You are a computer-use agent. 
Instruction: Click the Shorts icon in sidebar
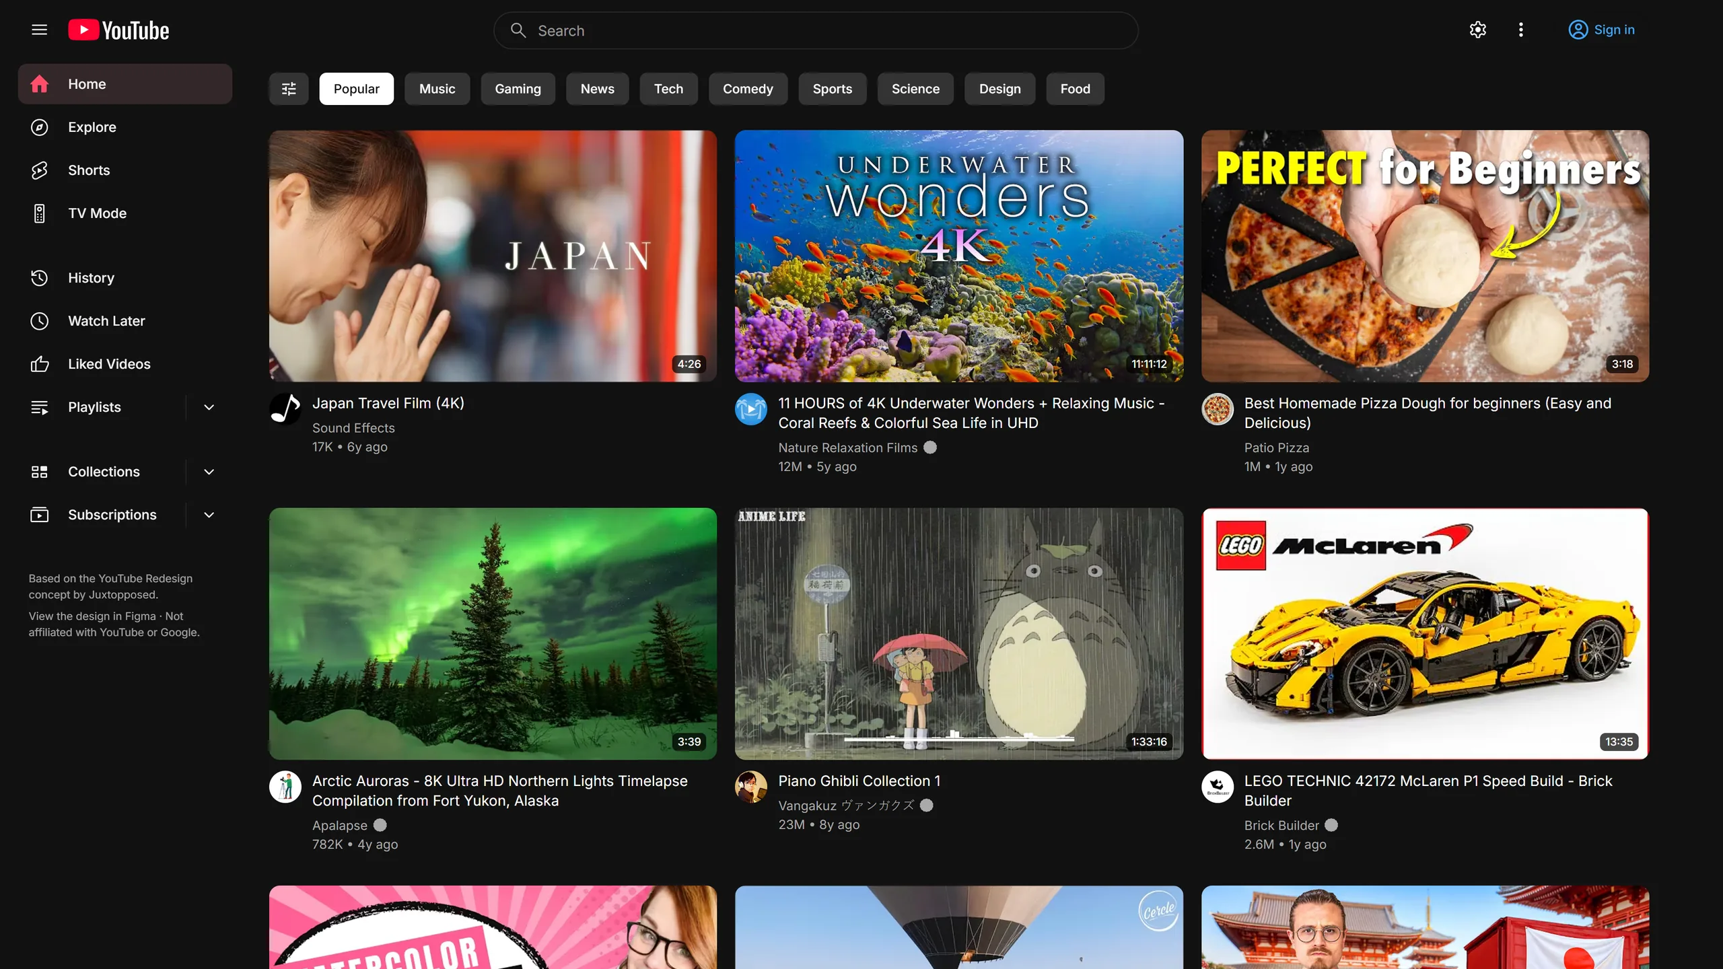click(40, 170)
